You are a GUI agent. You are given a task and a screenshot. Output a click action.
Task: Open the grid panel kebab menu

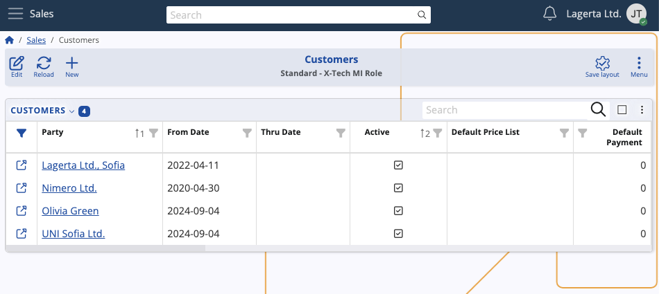click(x=642, y=110)
